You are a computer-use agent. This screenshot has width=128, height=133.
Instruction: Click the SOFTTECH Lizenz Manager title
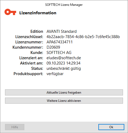coord(64,5)
